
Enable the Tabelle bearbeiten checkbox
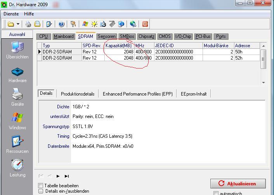point(40,185)
